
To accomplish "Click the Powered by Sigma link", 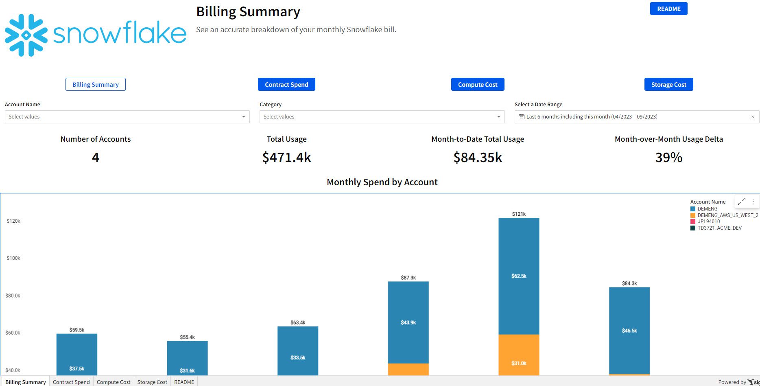I will coord(738,382).
